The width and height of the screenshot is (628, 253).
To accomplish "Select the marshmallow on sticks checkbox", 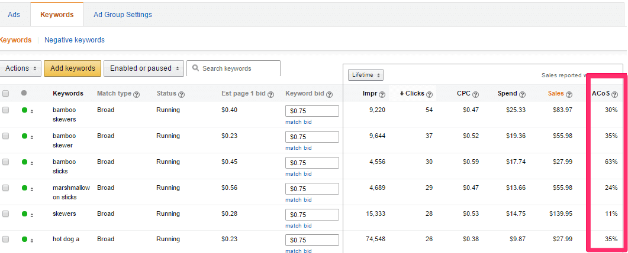I will click(x=5, y=188).
